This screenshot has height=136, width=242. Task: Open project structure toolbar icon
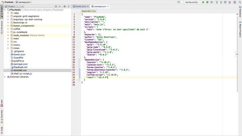click(235, 2)
